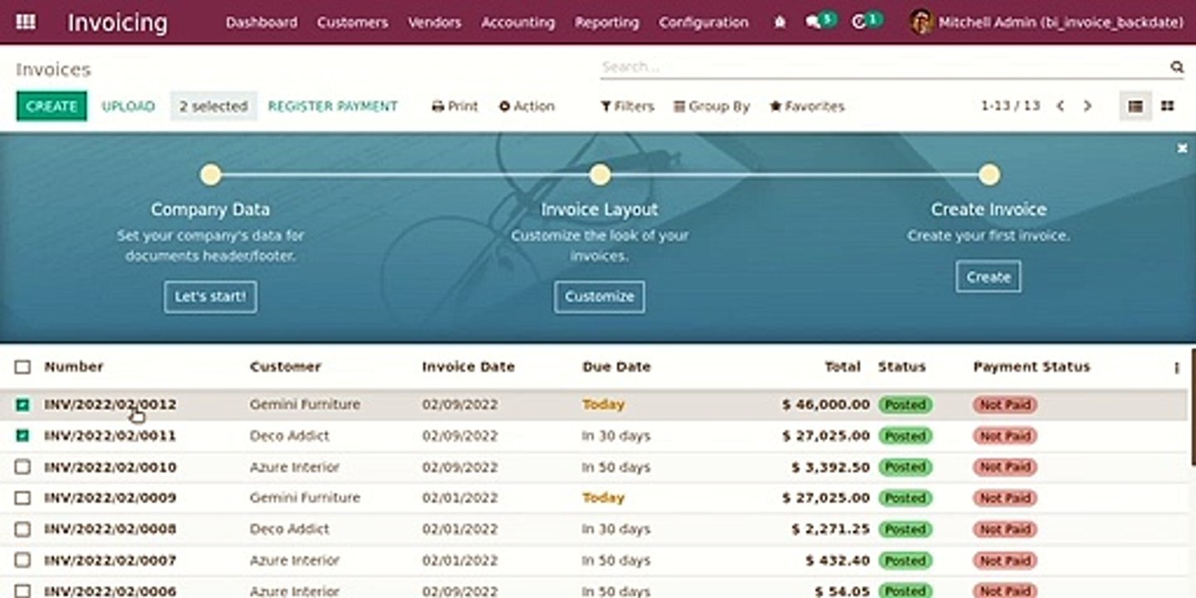This screenshot has width=1196, height=598.
Task: Open the Accounting menu
Action: click(518, 22)
